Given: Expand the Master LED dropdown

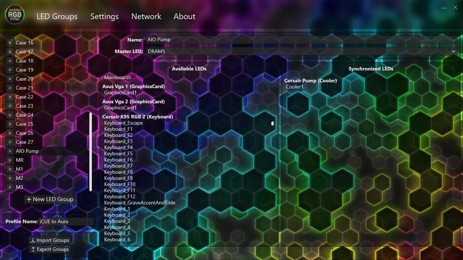Looking at the screenshot, I should pyautogui.click(x=453, y=51).
